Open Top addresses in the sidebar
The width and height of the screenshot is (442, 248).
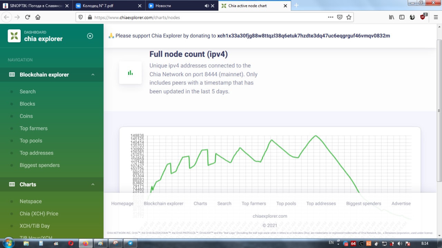36,153
